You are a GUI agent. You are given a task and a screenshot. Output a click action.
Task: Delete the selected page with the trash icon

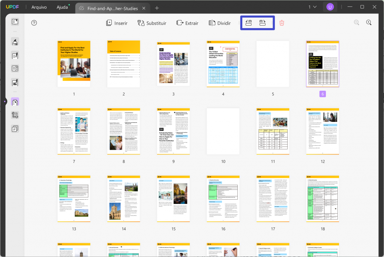282,23
